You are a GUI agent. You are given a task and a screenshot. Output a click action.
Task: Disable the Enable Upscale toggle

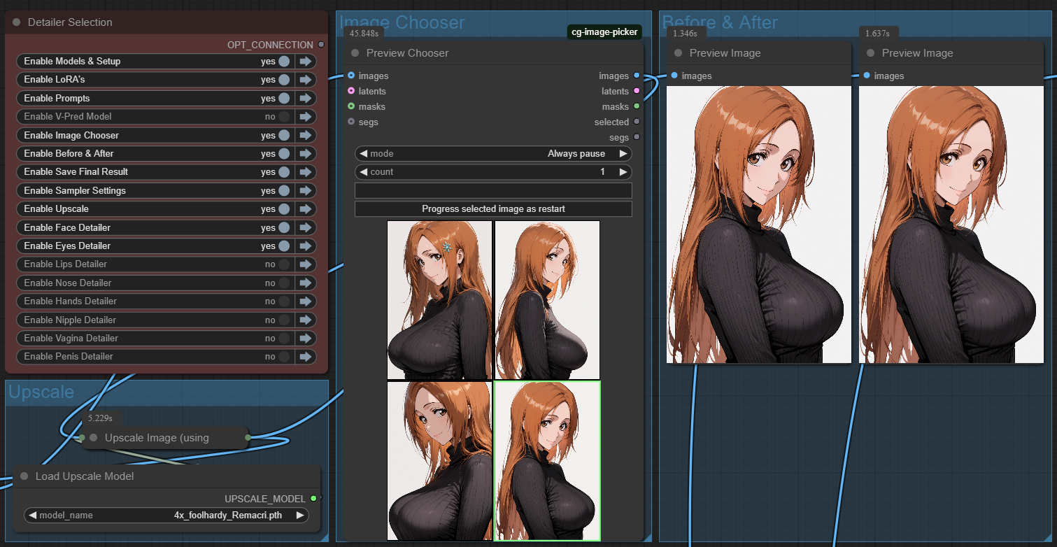pyautogui.click(x=284, y=209)
